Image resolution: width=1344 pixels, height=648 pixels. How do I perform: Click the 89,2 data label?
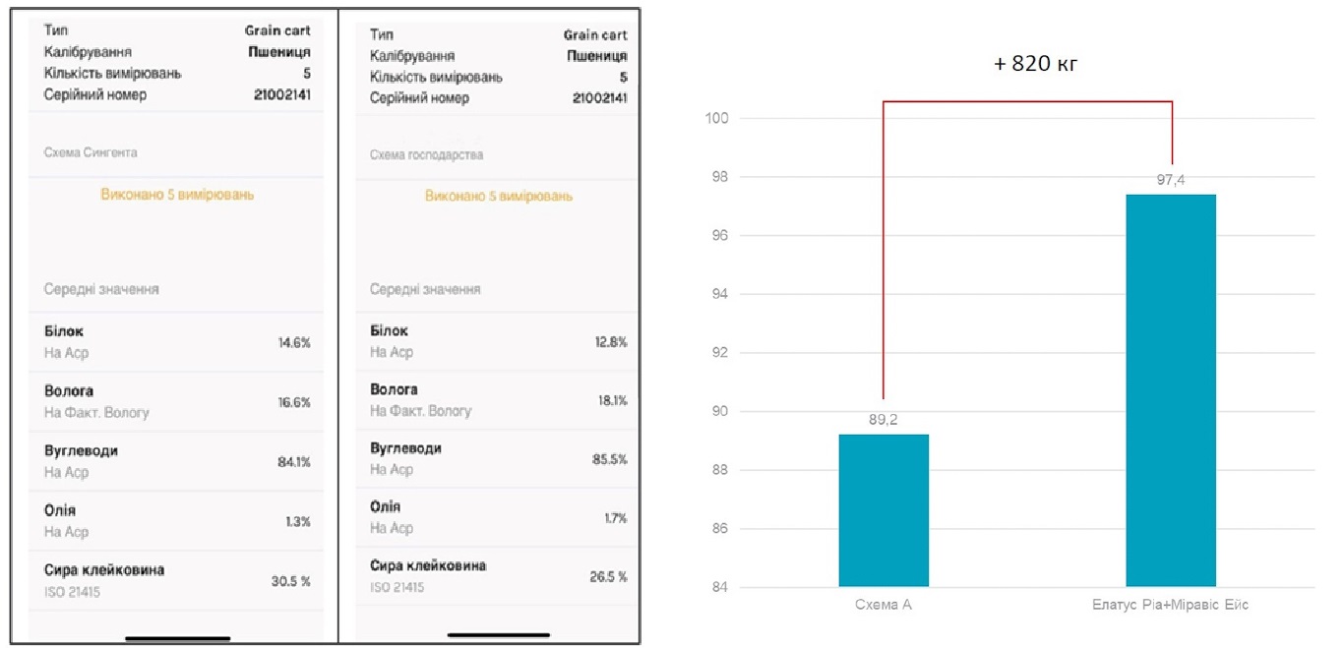(x=883, y=420)
